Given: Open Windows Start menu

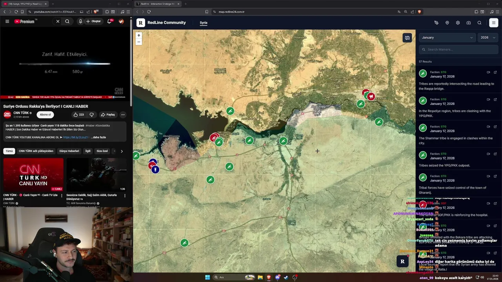Looking at the screenshot, I should tap(207, 277).
